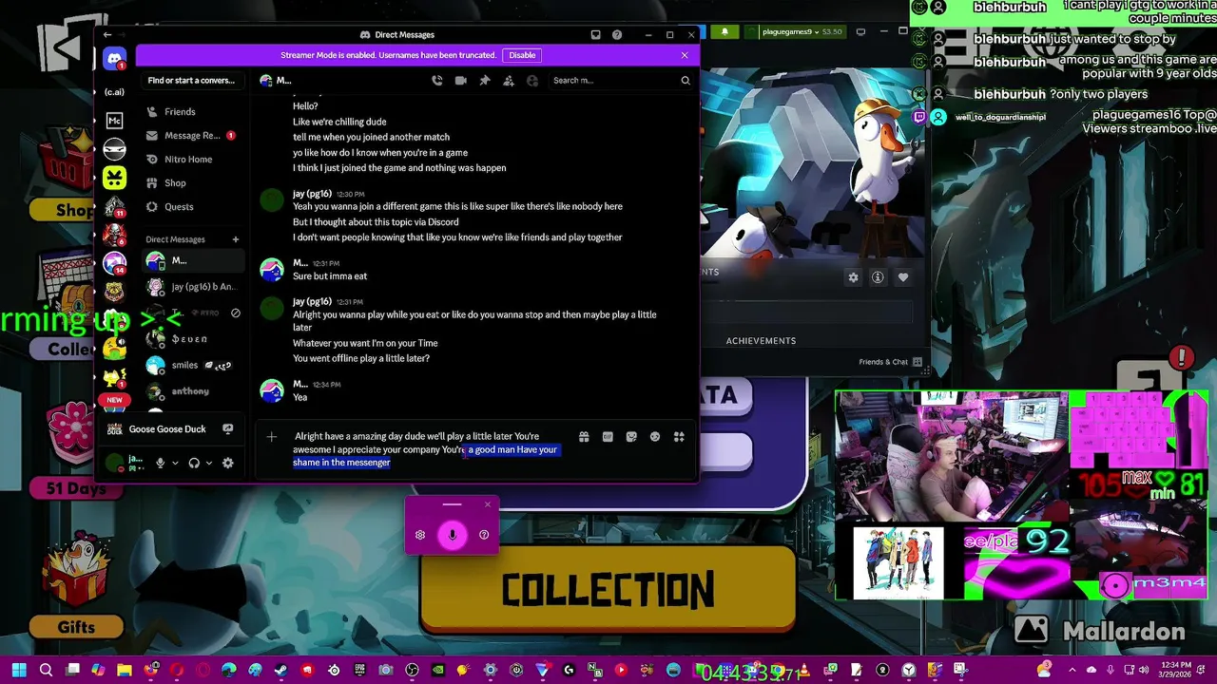Open pinned messages in Discord
This screenshot has width=1217, height=684.
click(485, 81)
